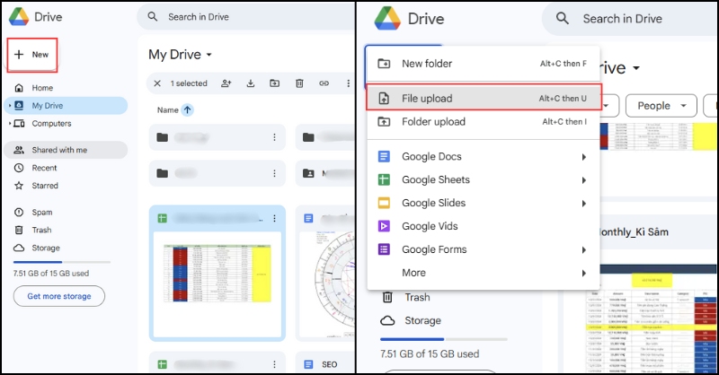This screenshot has height=375, width=719.
Task: Click the Download toolbar icon
Action: [251, 83]
